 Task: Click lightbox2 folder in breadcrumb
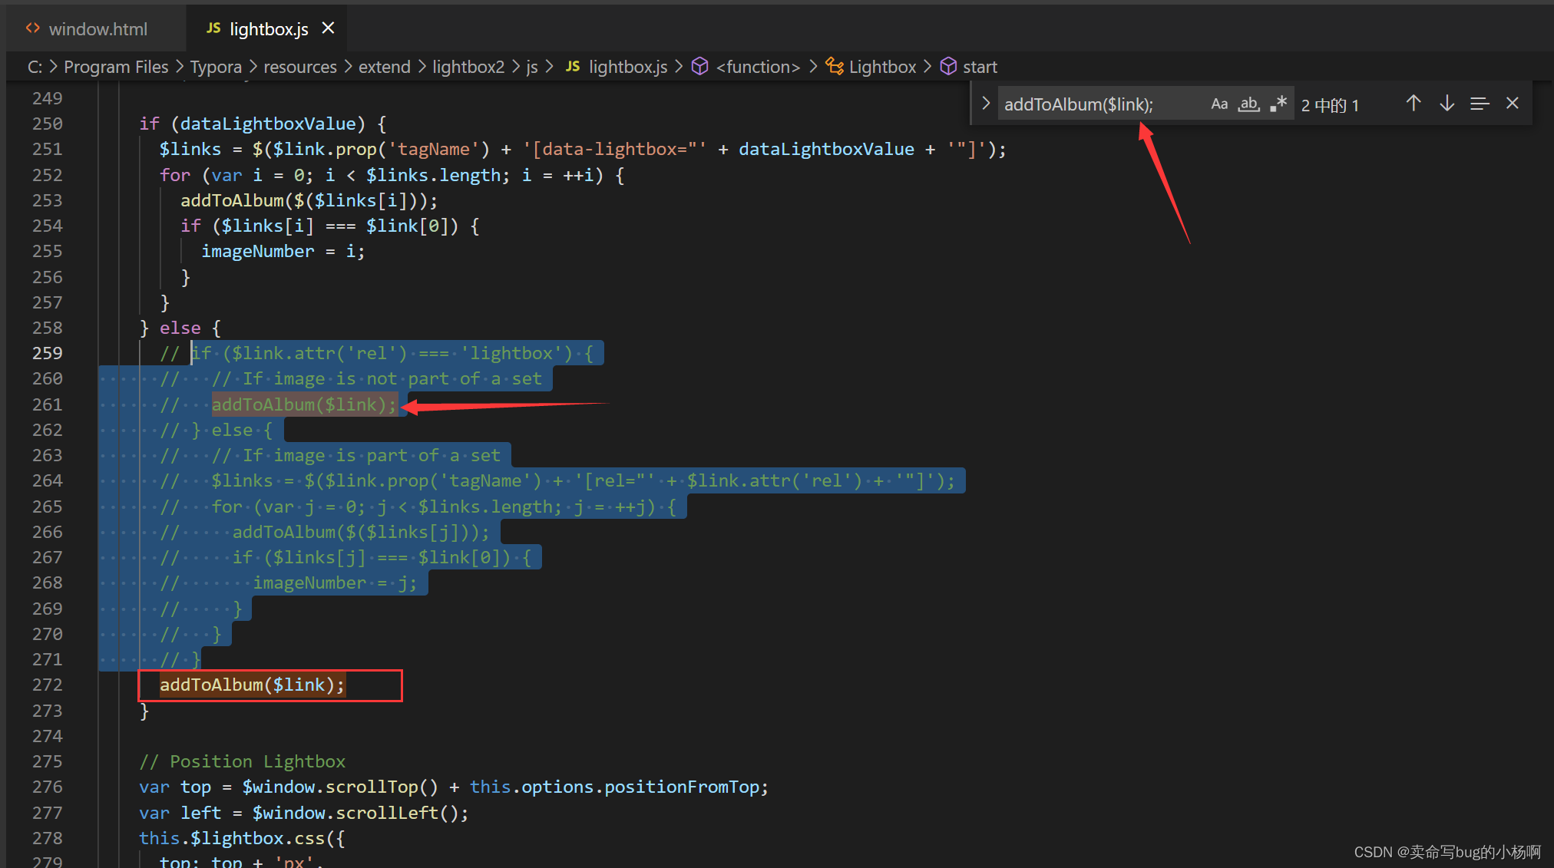coord(468,67)
